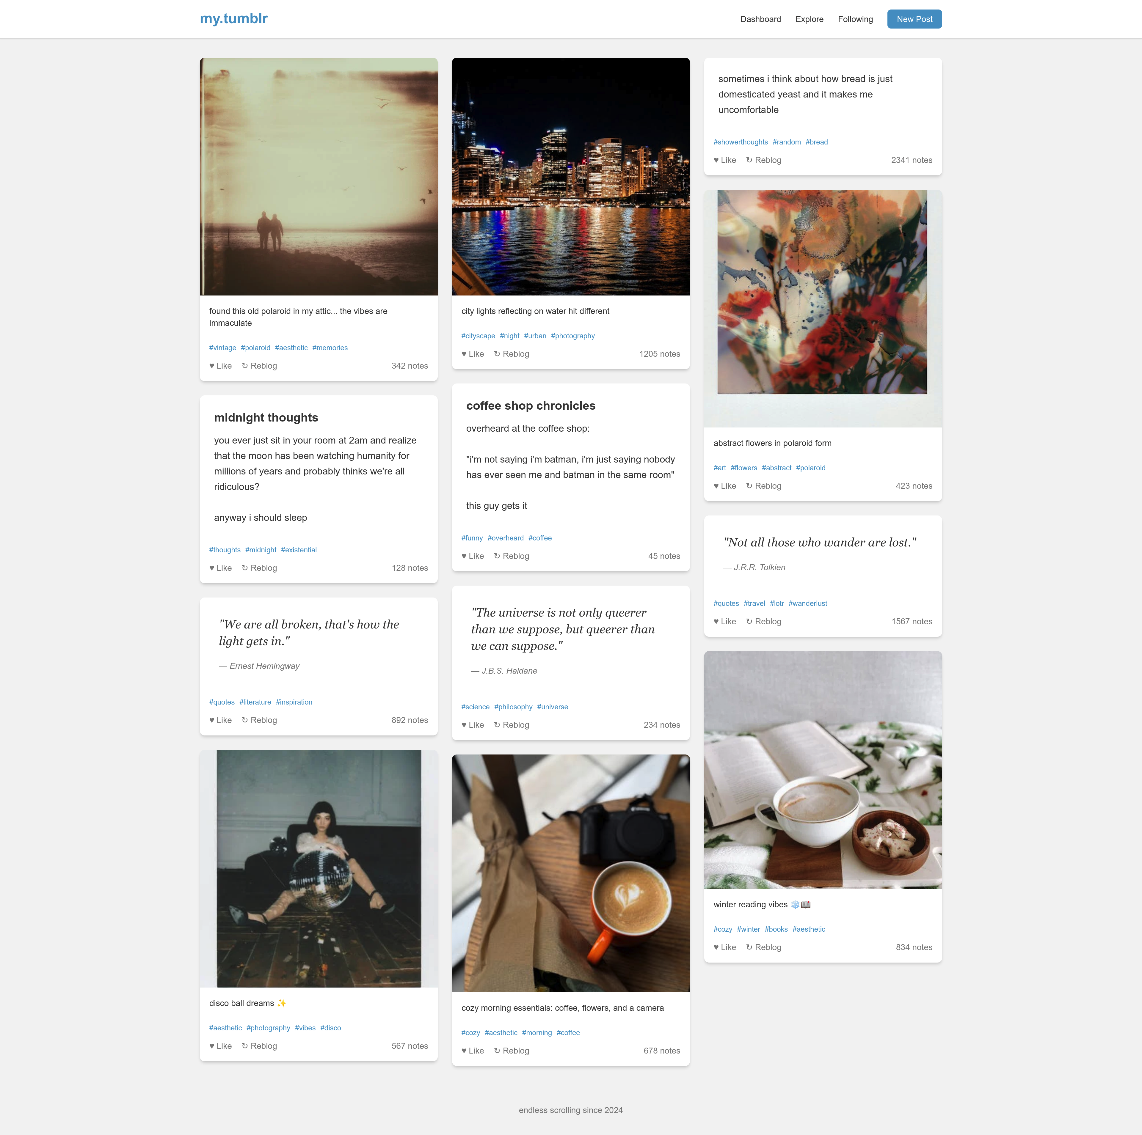The width and height of the screenshot is (1142, 1135).
Task: Open the night city skyline photo
Action: pyautogui.click(x=570, y=176)
